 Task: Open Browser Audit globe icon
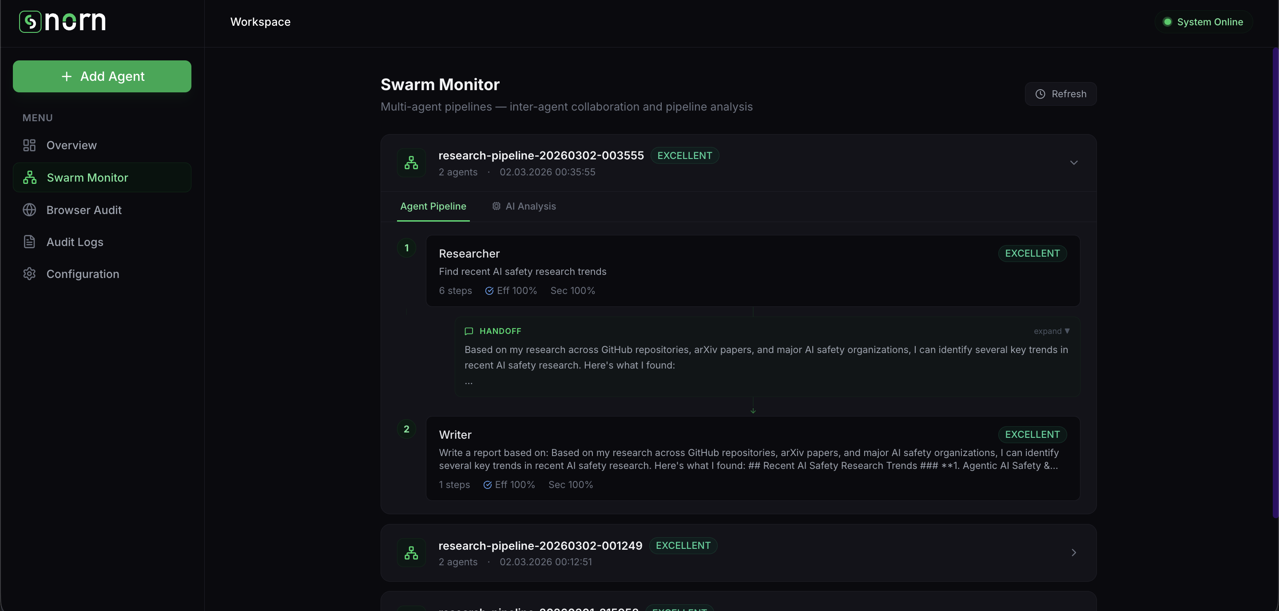click(x=29, y=210)
